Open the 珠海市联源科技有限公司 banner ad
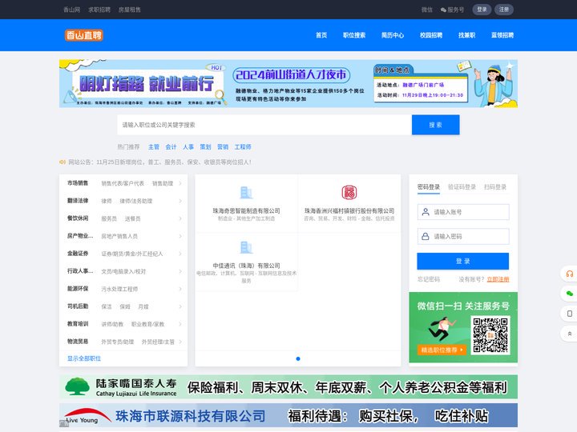The width and height of the screenshot is (577, 432). (288, 415)
